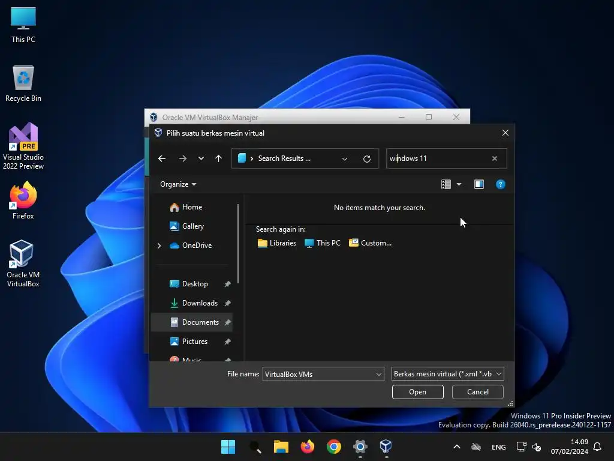Search again in Custom location
Image resolution: width=614 pixels, height=461 pixels.
click(371, 243)
